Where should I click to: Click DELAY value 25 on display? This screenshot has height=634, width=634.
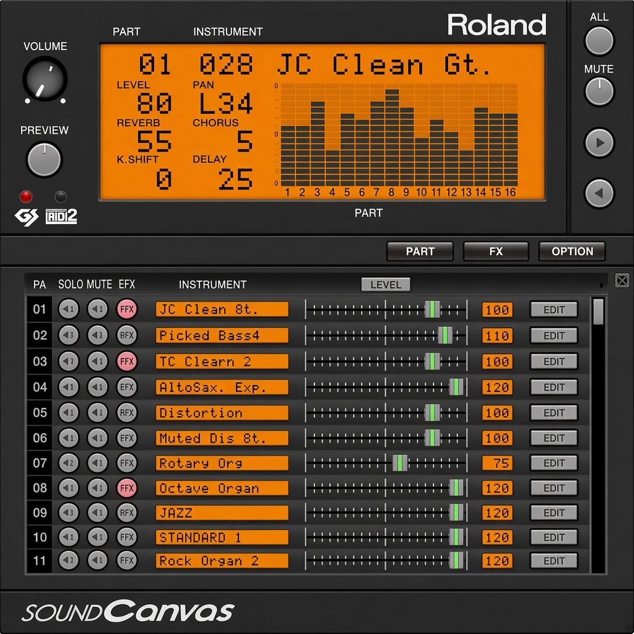point(236,179)
